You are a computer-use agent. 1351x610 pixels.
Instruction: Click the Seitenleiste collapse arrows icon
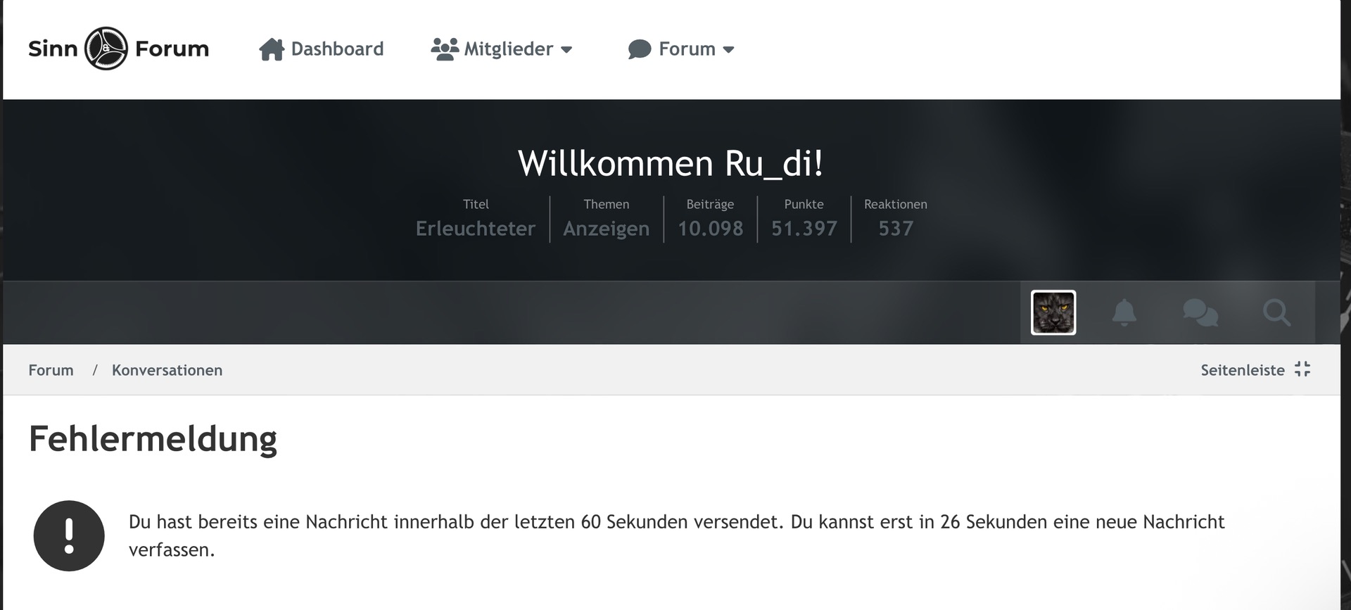pyautogui.click(x=1302, y=369)
